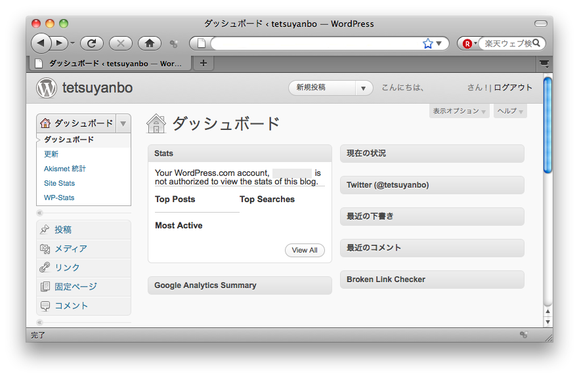Collapse the Stats widget header
Viewport: 579px width, 378px height.
(x=240, y=153)
